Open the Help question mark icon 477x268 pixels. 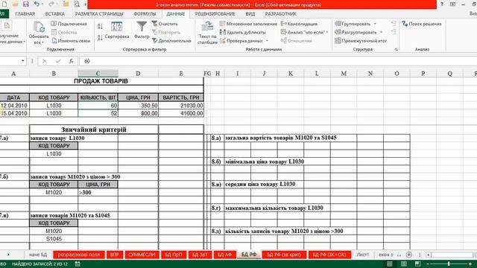pos(442,4)
